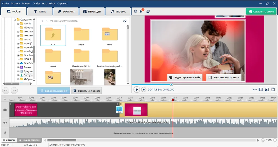Open the PhotoDemon-2025.4 folder
Viewport: 278px width, 147px height.
point(81,58)
